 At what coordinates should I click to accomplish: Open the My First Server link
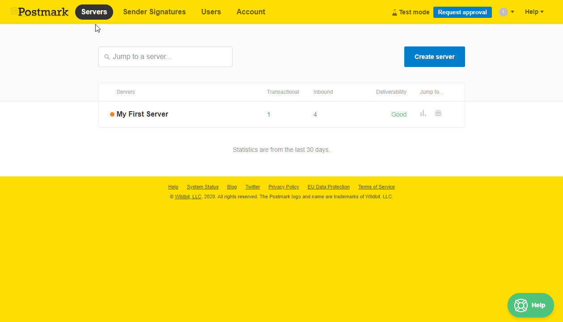pyautogui.click(x=142, y=114)
